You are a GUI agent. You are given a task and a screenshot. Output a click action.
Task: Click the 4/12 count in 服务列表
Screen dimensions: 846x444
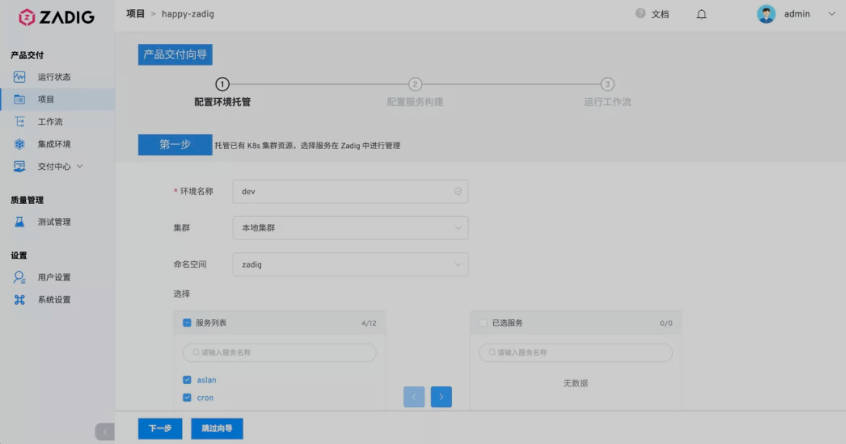click(x=369, y=323)
